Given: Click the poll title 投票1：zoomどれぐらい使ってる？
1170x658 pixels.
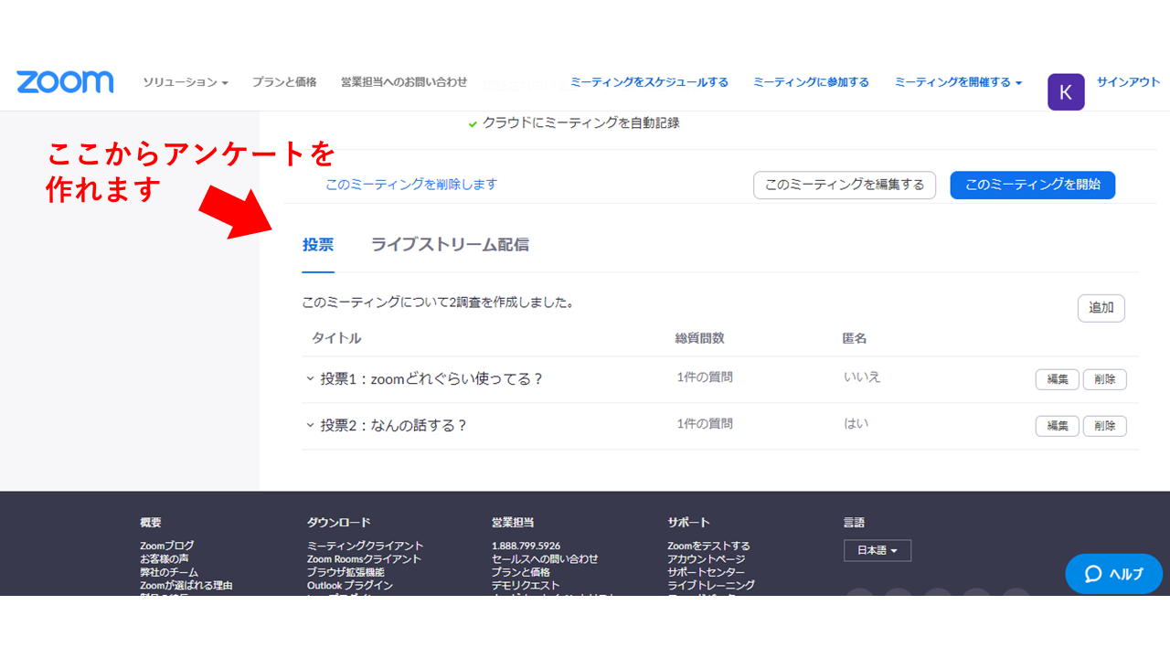Looking at the screenshot, I should [x=432, y=378].
